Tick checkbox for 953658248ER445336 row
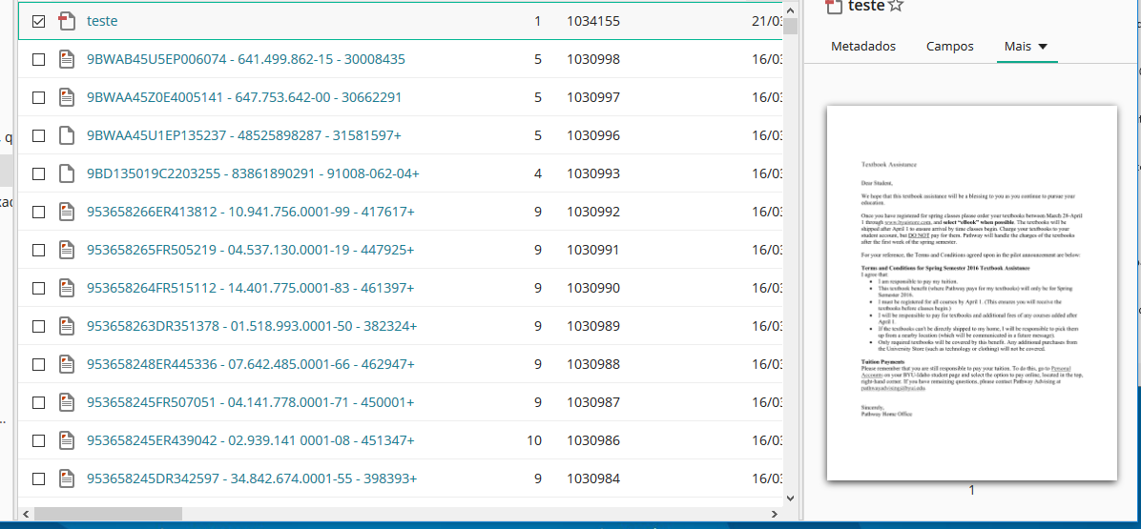Image resolution: width=1141 pixels, height=529 pixels. [39, 364]
